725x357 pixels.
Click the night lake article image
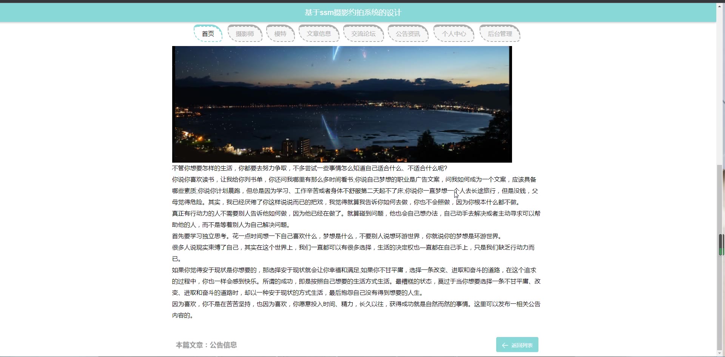(x=342, y=104)
